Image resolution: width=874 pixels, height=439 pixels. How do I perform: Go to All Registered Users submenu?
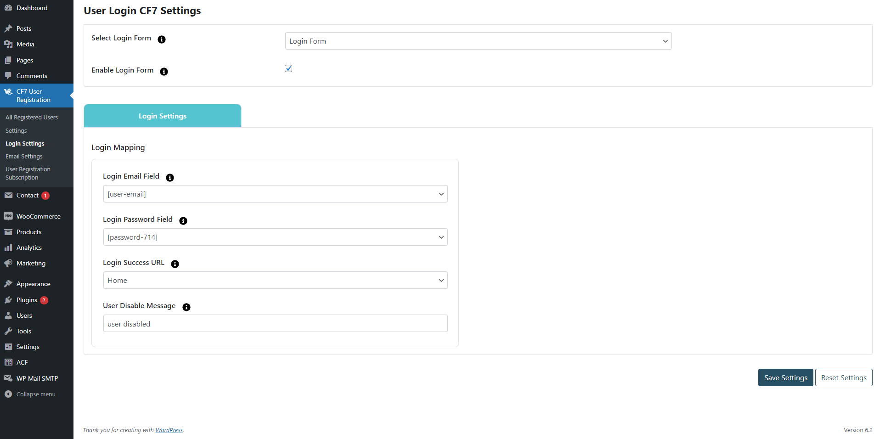(32, 118)
